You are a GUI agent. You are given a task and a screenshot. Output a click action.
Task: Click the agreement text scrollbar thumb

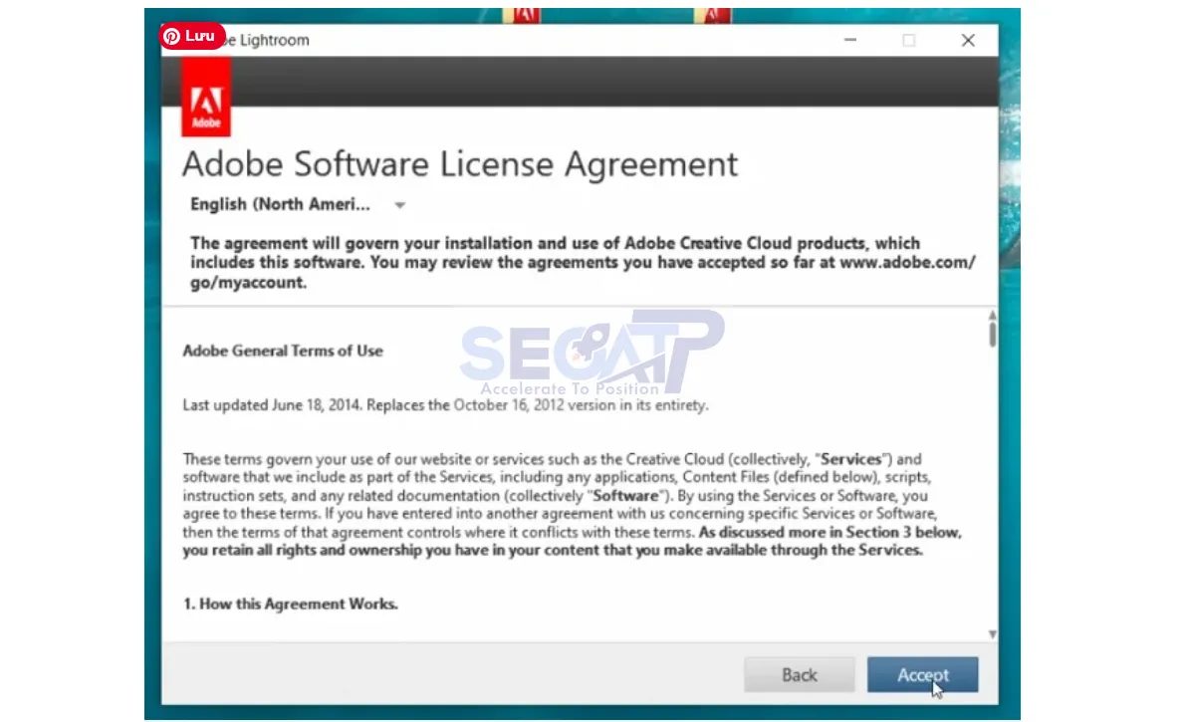pyautogui.click(x=992, y=334)
